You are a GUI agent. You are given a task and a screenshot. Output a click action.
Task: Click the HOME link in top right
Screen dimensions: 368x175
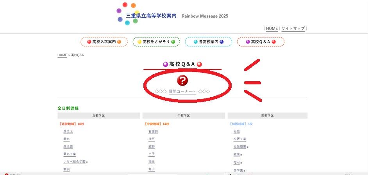tap(272, 29)
